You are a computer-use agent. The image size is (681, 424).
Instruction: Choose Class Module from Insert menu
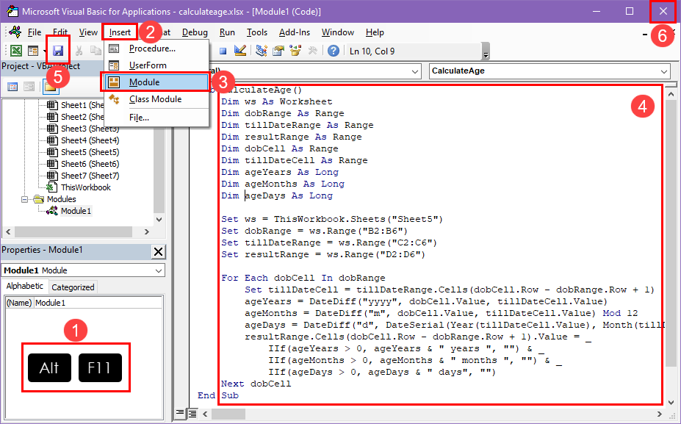(x=156, y=99)
